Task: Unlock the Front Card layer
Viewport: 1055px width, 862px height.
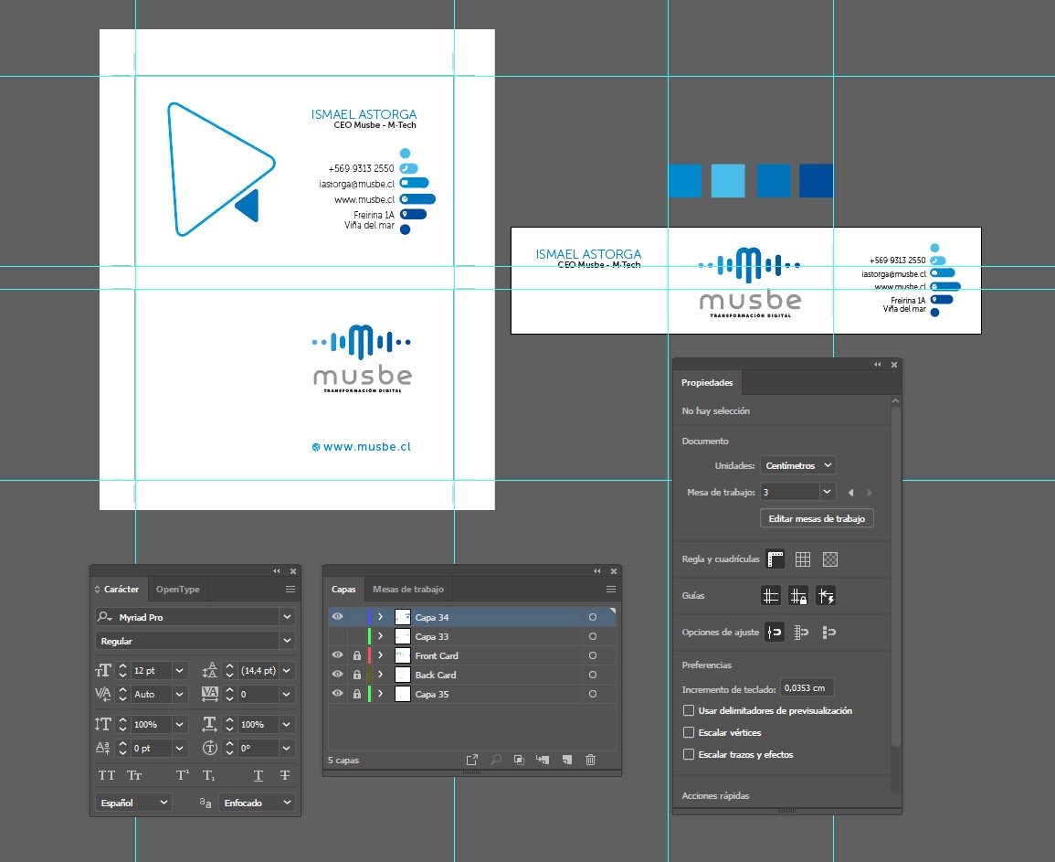Action: click(x=357, y=655)
